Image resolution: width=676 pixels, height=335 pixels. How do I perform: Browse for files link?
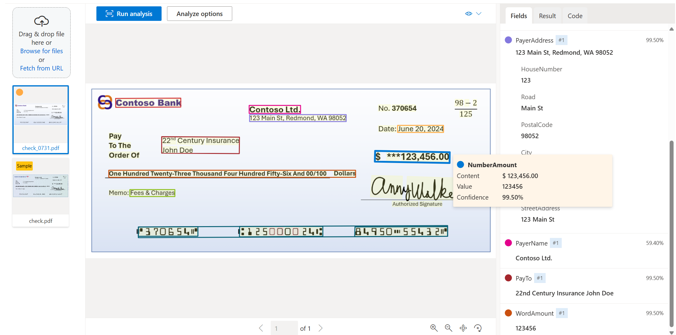[x=42, y=51]
